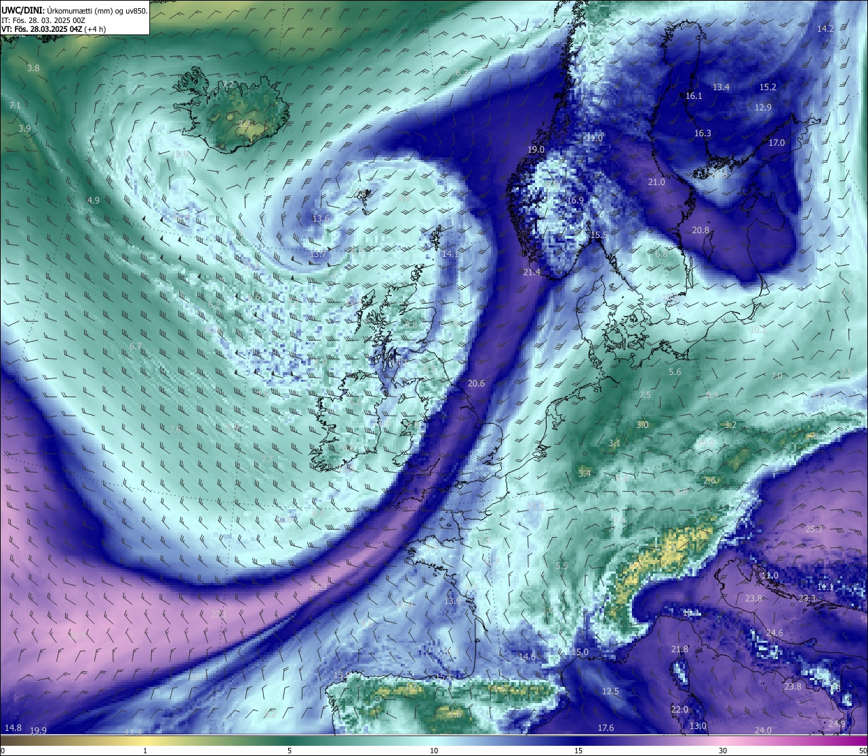
Task: Click the 17.0 value on the map
Action: [776, 143]
